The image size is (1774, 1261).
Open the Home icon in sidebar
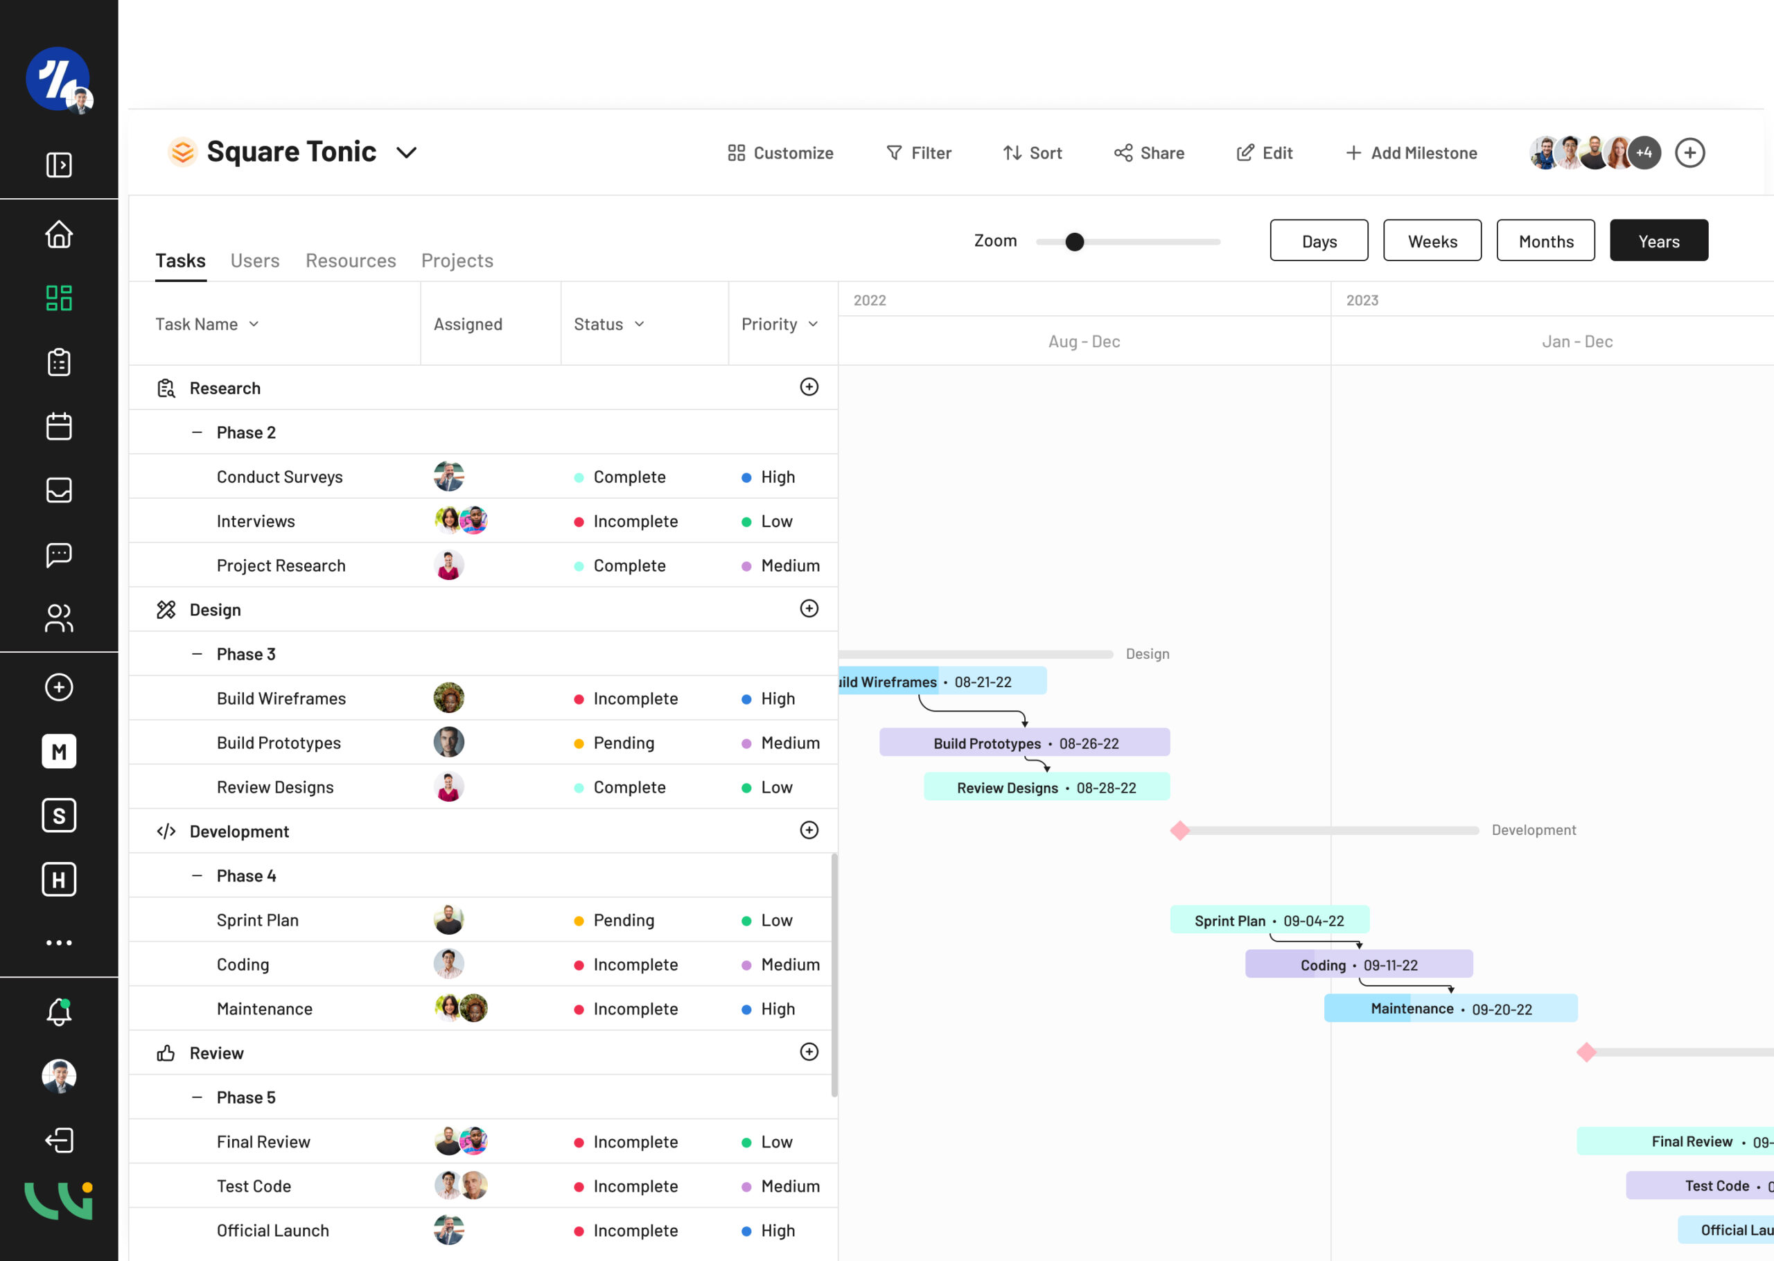59,233
